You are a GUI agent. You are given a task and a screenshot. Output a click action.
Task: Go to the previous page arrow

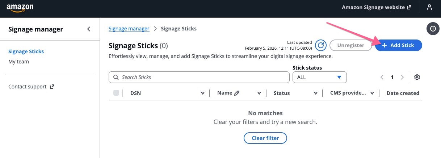[x=382, y=77]
